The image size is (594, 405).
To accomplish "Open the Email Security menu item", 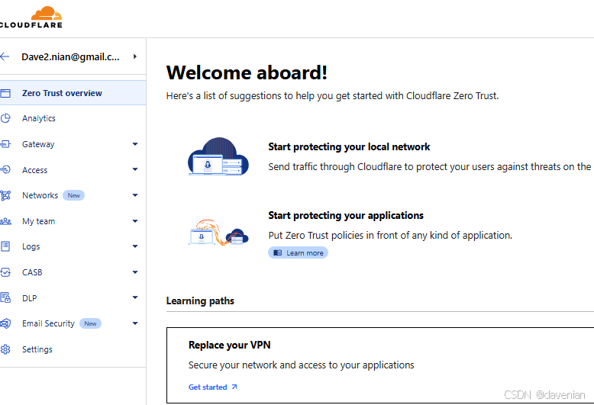I will (x=49, y=323).
